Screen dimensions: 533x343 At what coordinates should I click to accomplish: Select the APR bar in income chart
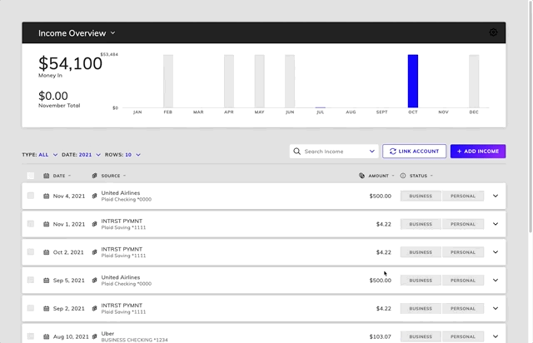(229, 81)
